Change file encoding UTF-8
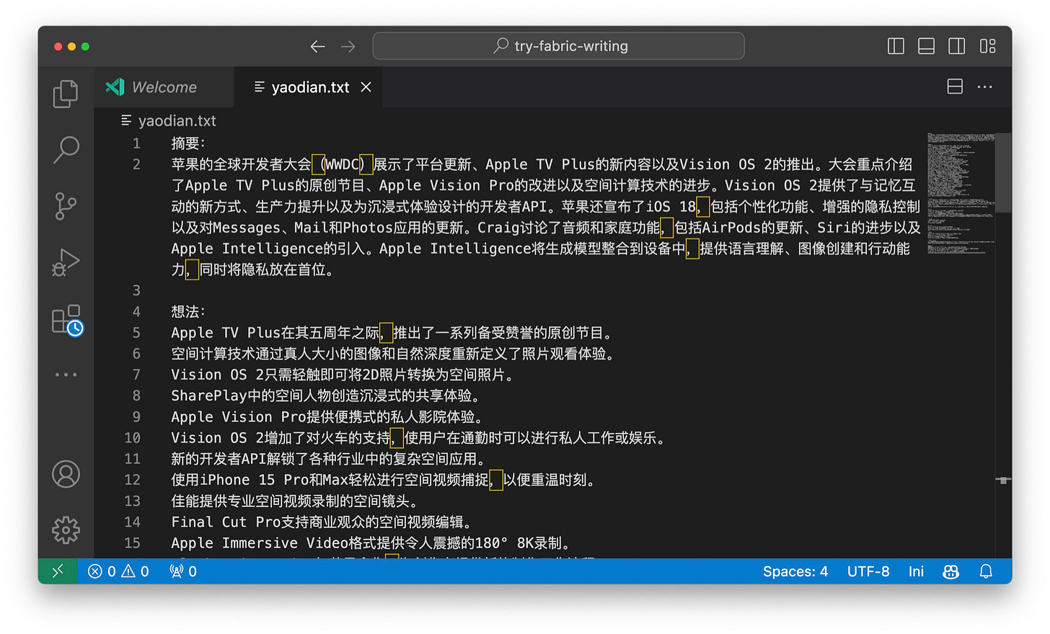Image resolution: width=1050 pixels, height=634 pixels. tap(868, 571)
